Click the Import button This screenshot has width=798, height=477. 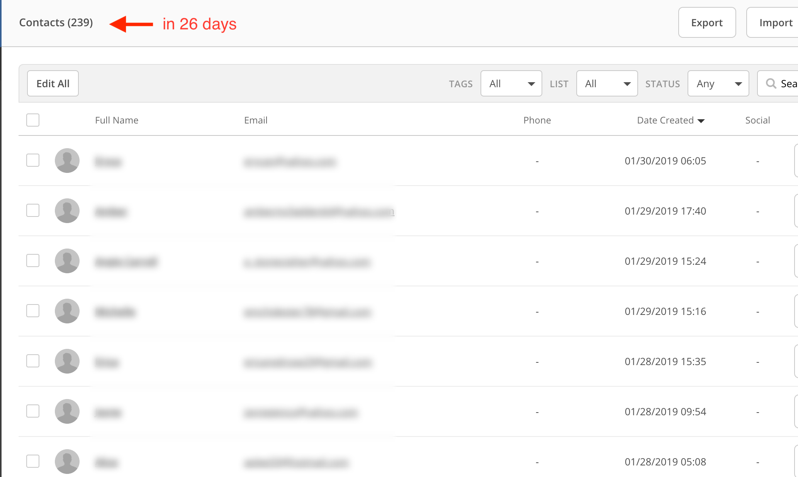pyautogui.click(x=776, y=23)
